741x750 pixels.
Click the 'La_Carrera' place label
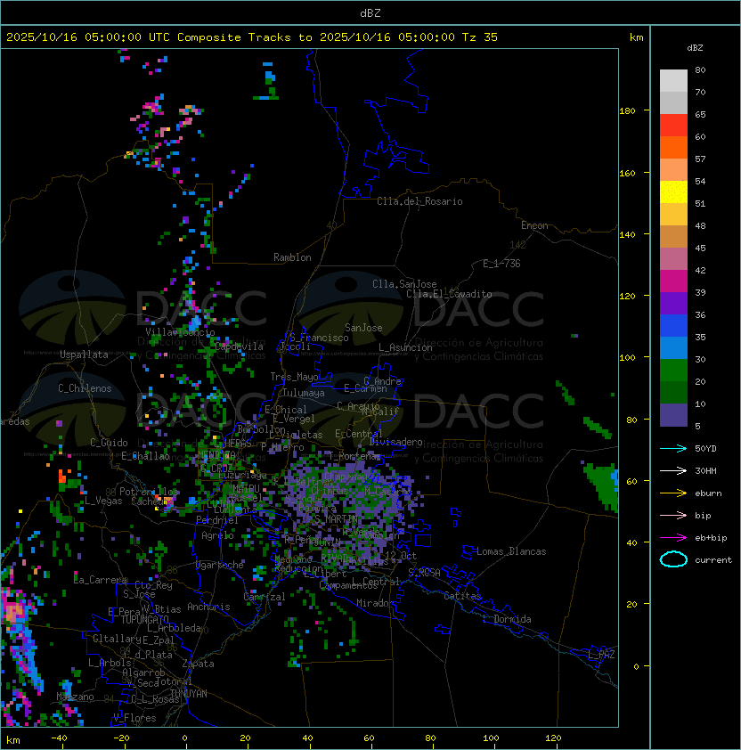[x=100, y=580]
